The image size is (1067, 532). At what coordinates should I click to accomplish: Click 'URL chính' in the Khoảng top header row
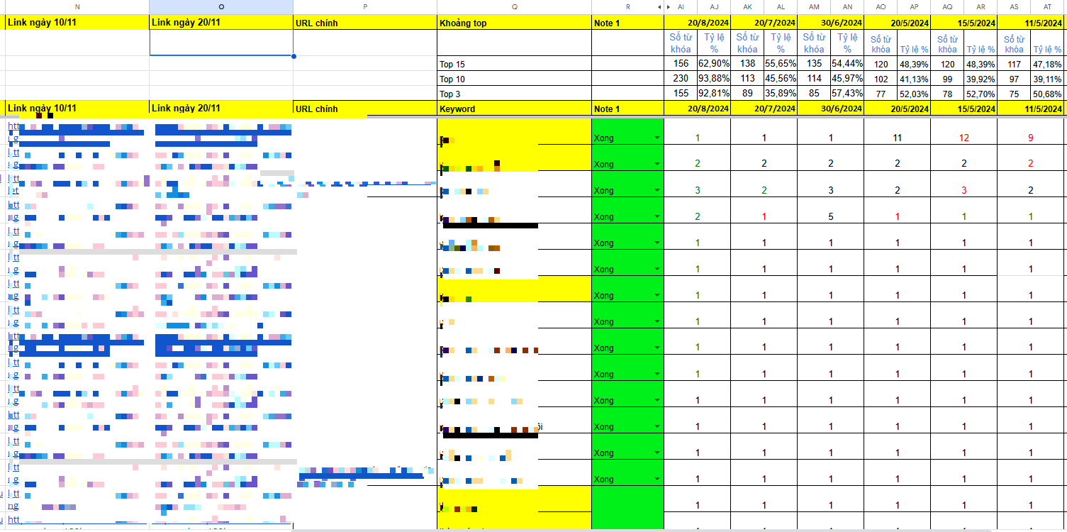[318, 23]
